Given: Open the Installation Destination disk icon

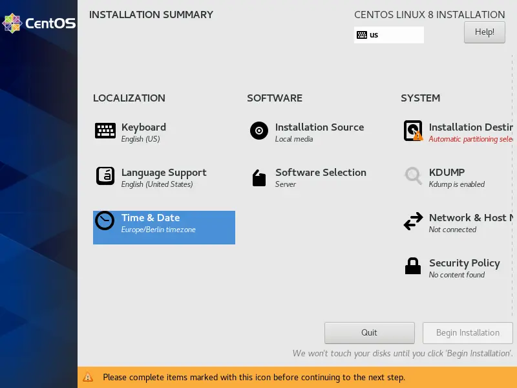Looking at the screenshot, I should 413,131.
